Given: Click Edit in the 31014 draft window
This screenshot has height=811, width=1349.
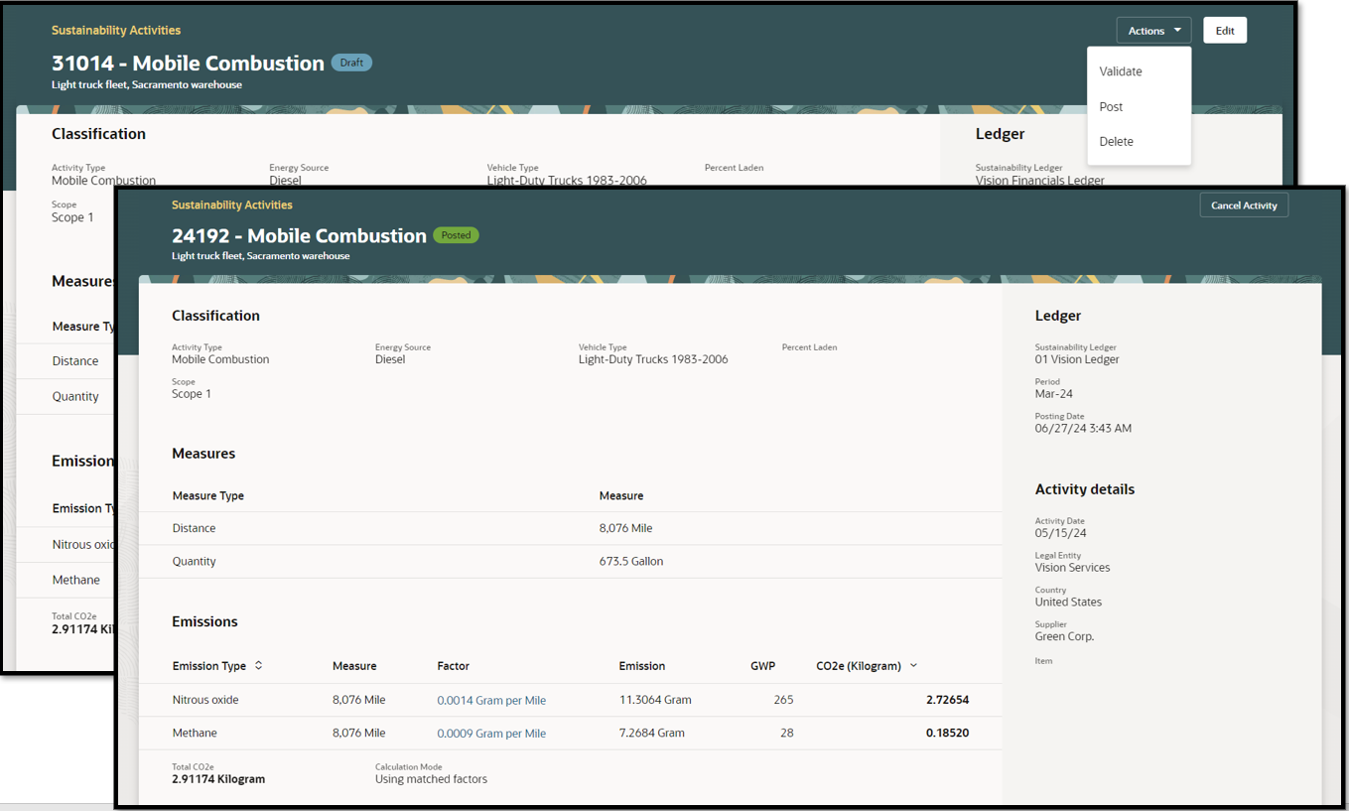Looking at the screenshot, I should (1225, 31).
